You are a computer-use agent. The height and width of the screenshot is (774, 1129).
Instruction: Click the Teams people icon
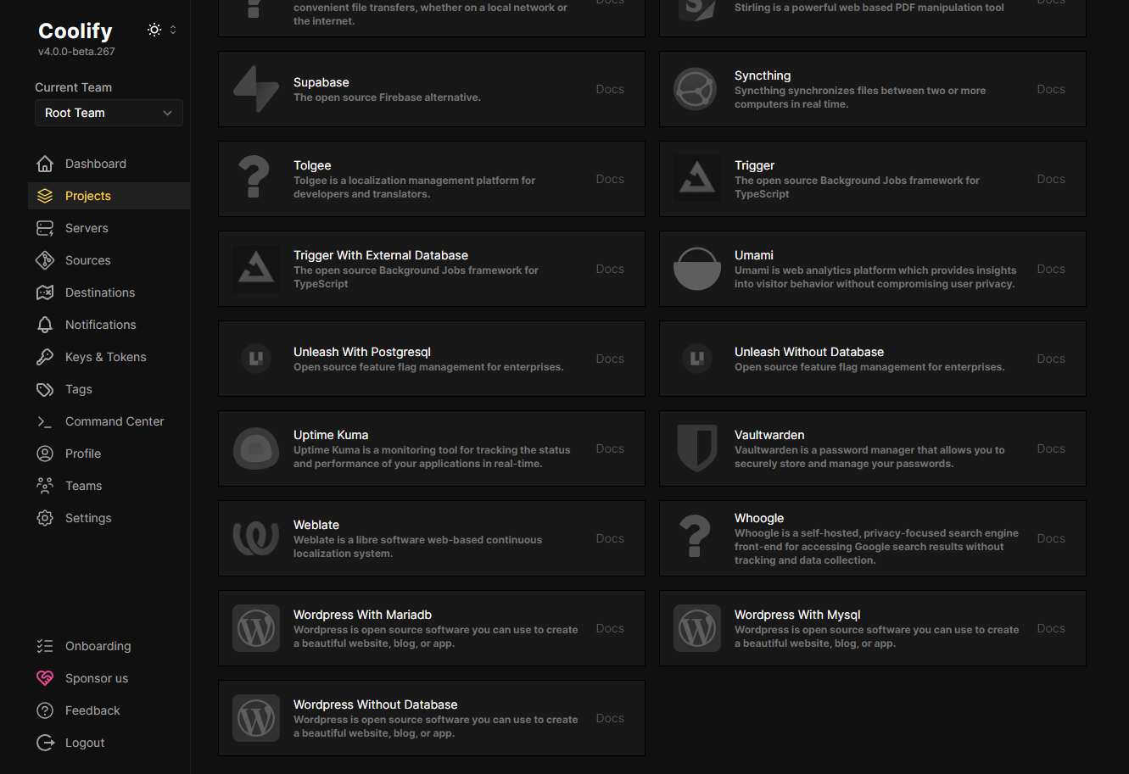coord(45,486)
